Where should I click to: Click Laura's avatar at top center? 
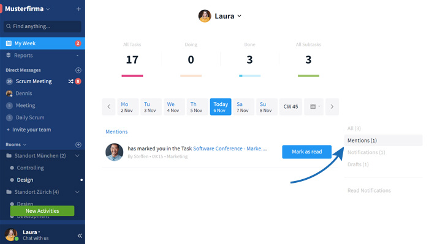click(205, 16)
